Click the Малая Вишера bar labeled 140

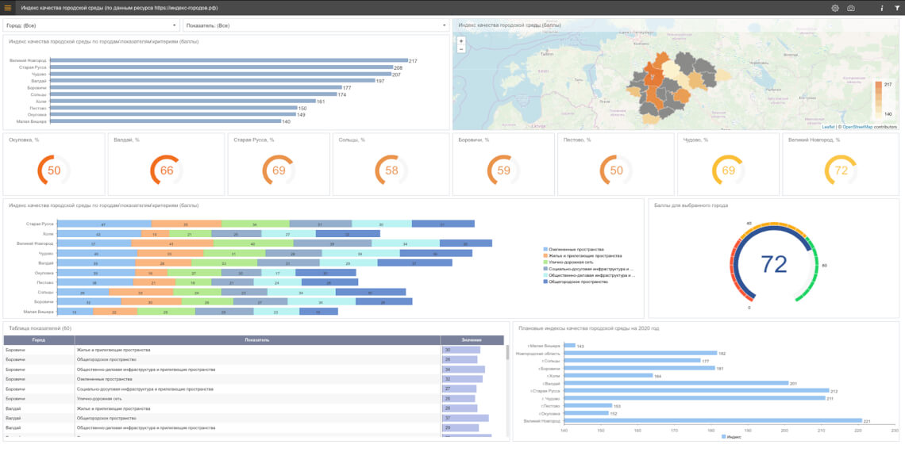(166, 121)
